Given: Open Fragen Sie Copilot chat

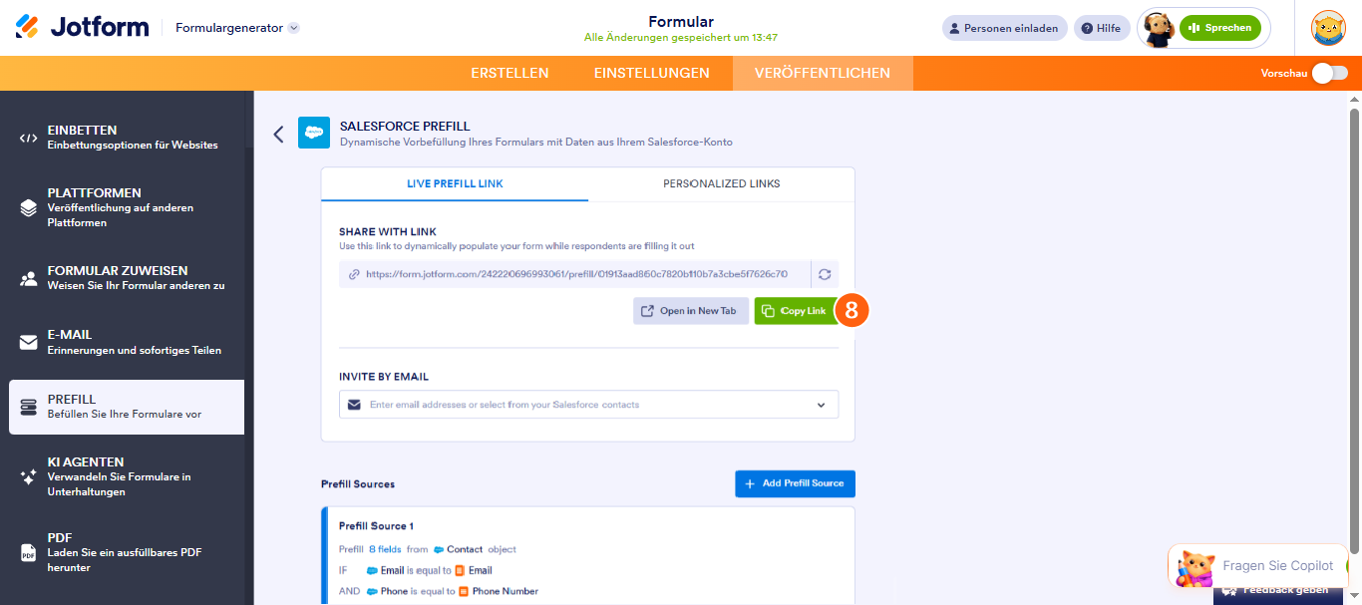Looking at the screenshot, I should coord(1257,566).
